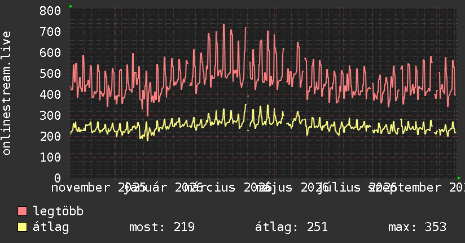Click the 200 y-axis label
The height and width of the screenshot is (243, 465).
(x=50, y=136)
